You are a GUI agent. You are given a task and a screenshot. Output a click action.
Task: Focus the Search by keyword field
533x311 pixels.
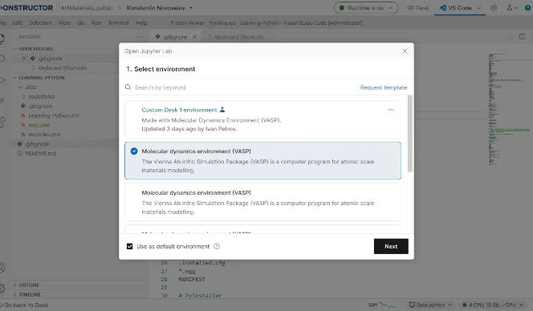click(x=244, y=87)
